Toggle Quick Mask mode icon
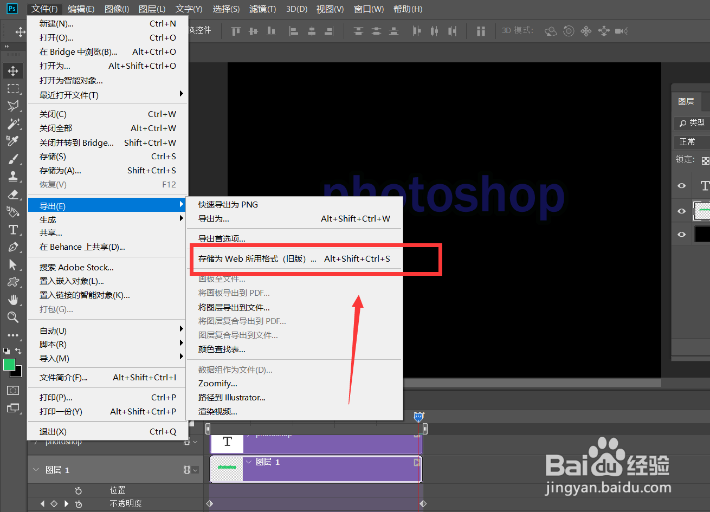The width and height of the screenshot is (710, 512). [x=13, y=390]
